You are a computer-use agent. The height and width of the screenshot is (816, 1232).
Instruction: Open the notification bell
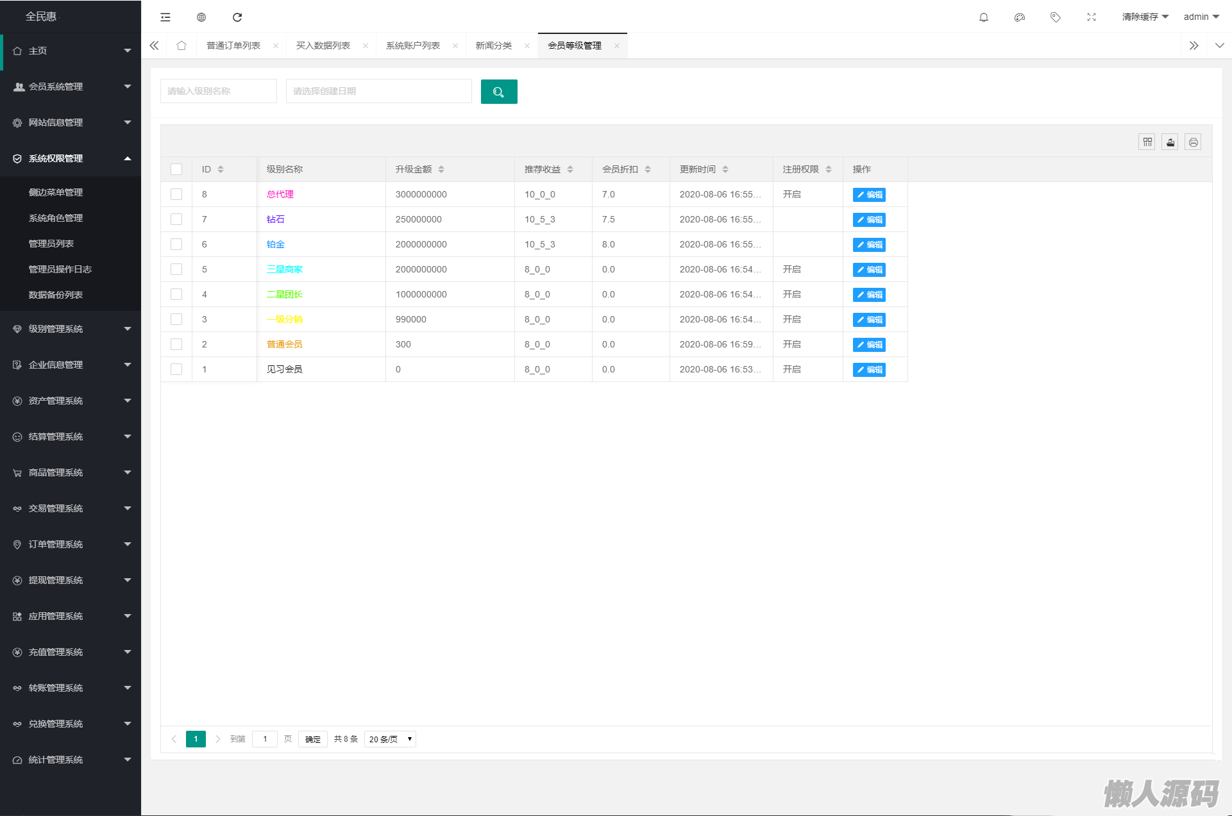pos(983,17)
